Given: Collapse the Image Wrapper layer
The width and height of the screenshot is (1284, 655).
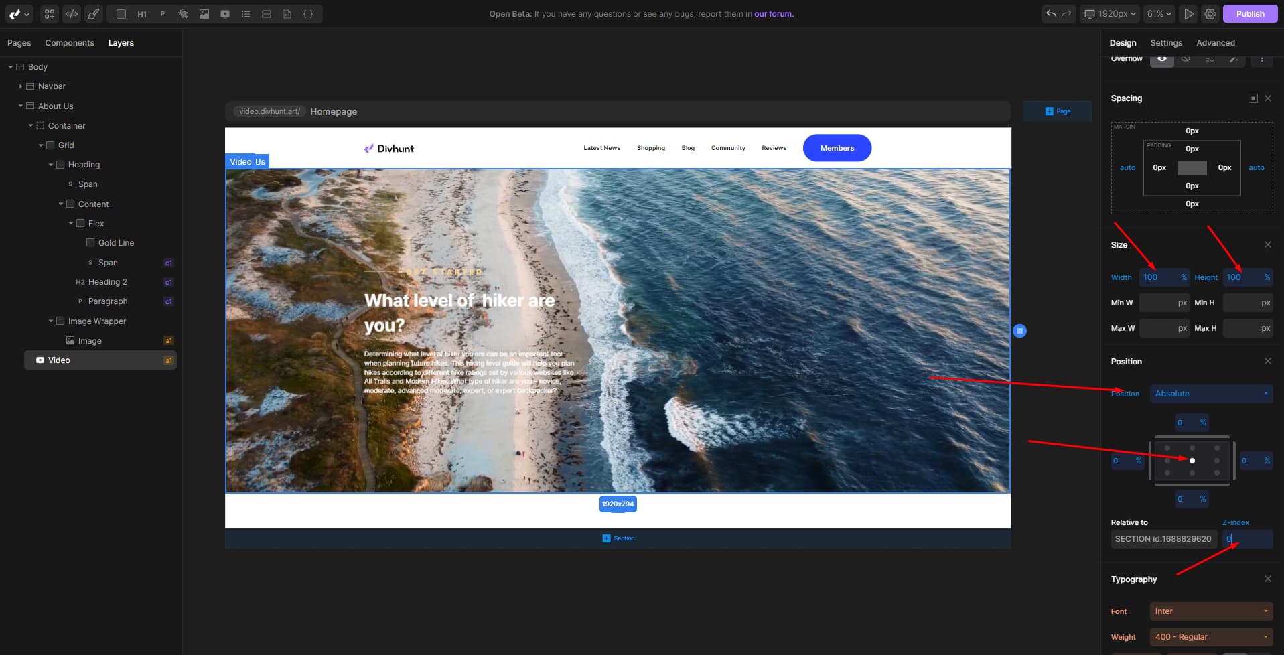Looking at the screenshot, I should (51, 321).
